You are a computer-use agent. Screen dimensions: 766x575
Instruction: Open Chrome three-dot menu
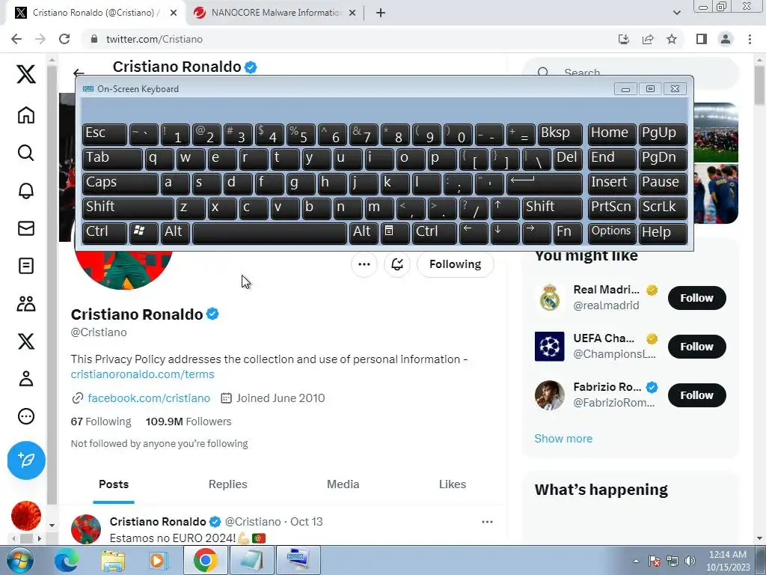tap(750, 39)
